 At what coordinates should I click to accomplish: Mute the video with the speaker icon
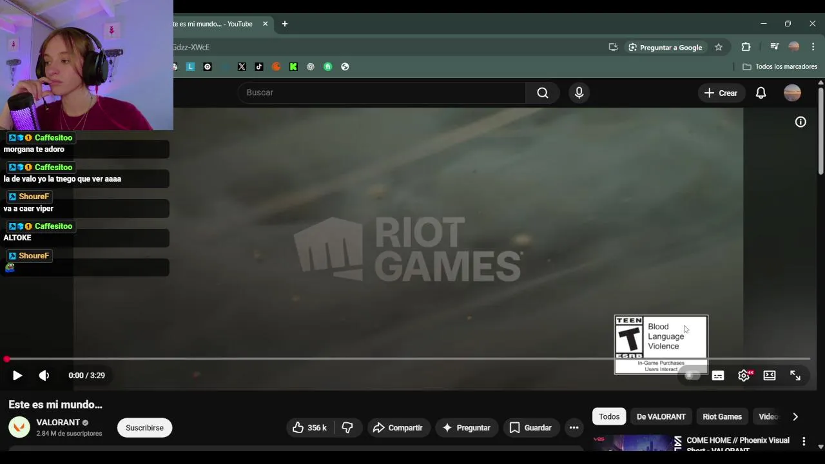coord(44,375)
